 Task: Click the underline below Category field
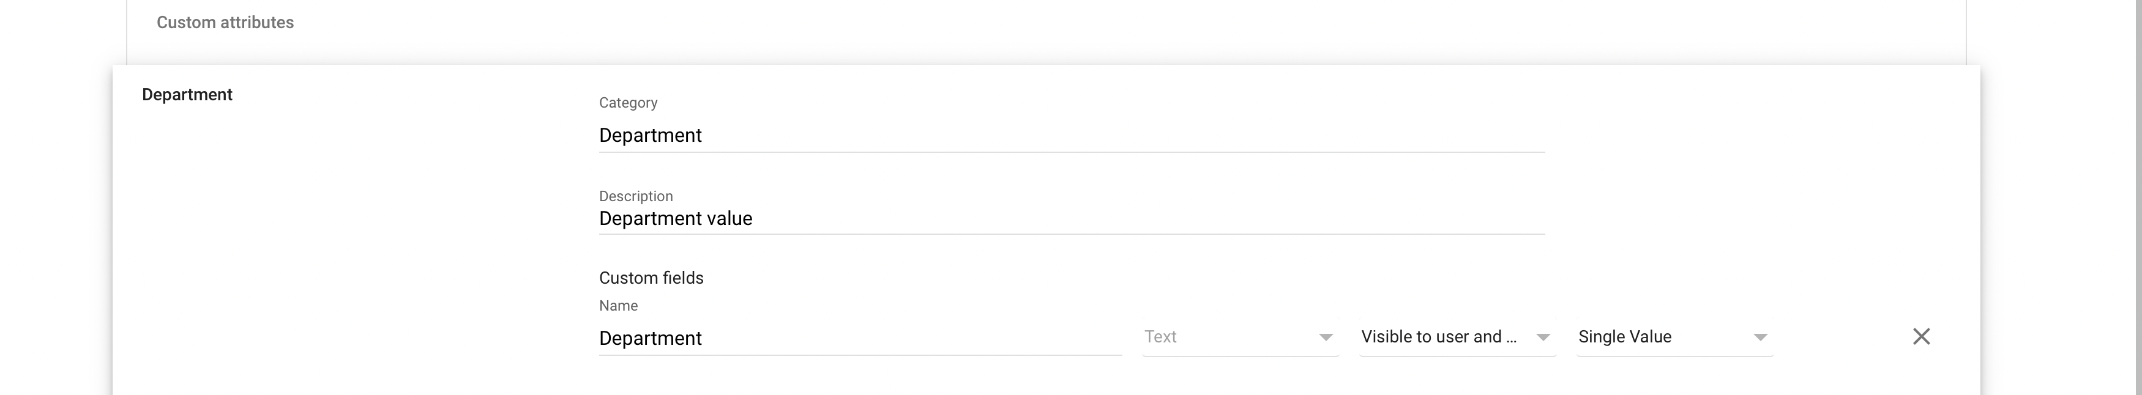tap(1071, 152)
